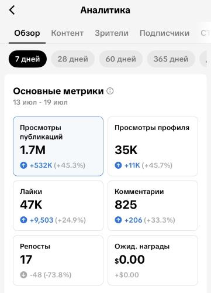Open the Зрители tab
The height and width of the screenshot is (293, 211).
pos(112,33)
